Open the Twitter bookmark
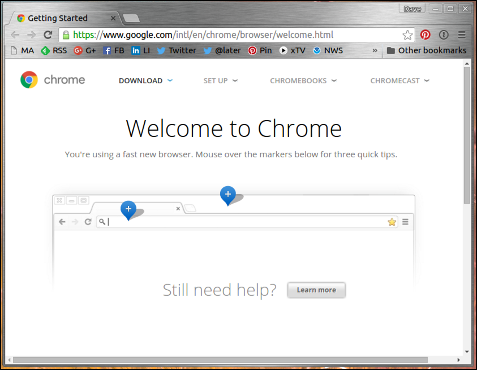This screenshot has height=370, width=477. coord(177,50)
